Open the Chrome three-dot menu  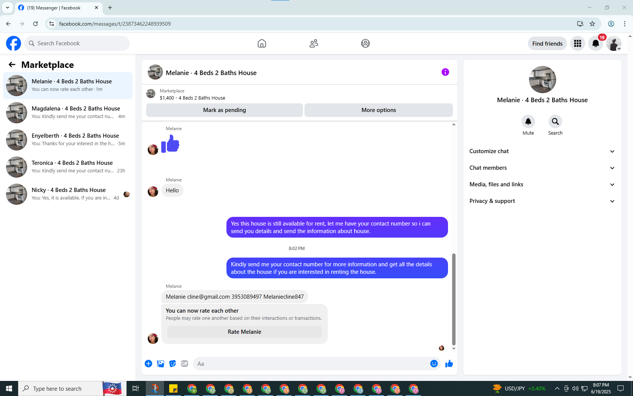[x=625, y=24]
